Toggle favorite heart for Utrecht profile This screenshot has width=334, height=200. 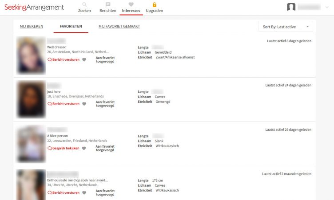(84, 192)
